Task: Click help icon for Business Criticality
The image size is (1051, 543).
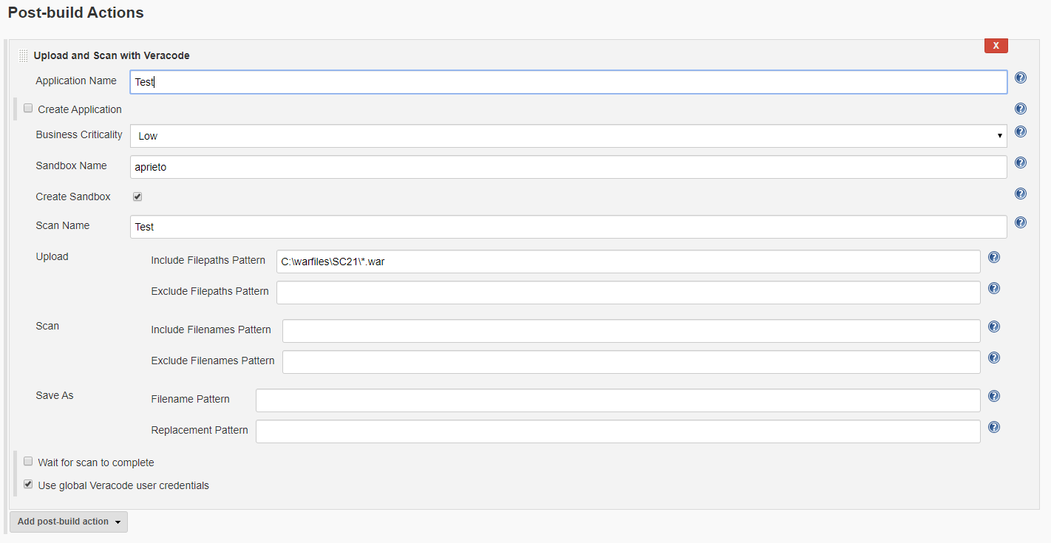Action: tap(1021, 132)
